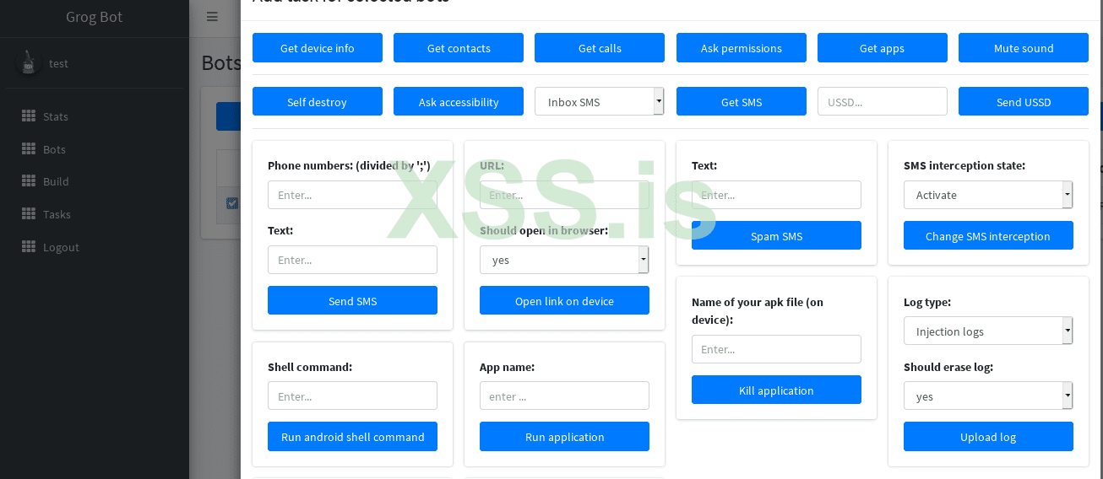The height and width of the screenshot is (479, 1103).
Task: Click the Build grid icon in sidebar
Action: [x=29, y=181]
